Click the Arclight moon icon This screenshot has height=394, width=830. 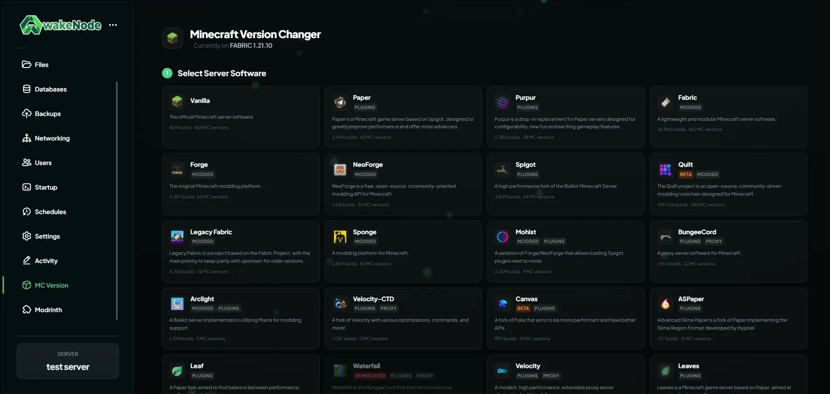177,304
